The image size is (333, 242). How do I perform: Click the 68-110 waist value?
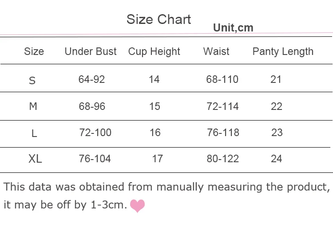(222, 79)
